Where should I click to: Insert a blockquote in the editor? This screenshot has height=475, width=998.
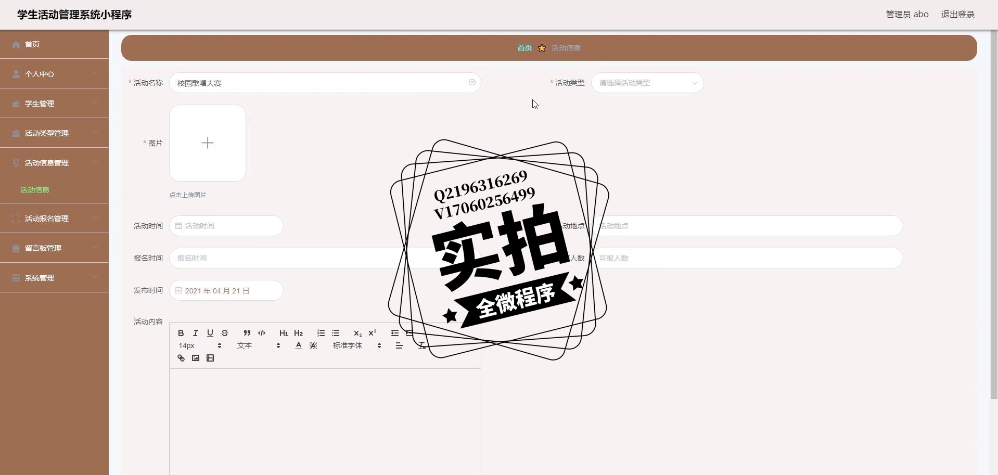coord(247,333)
